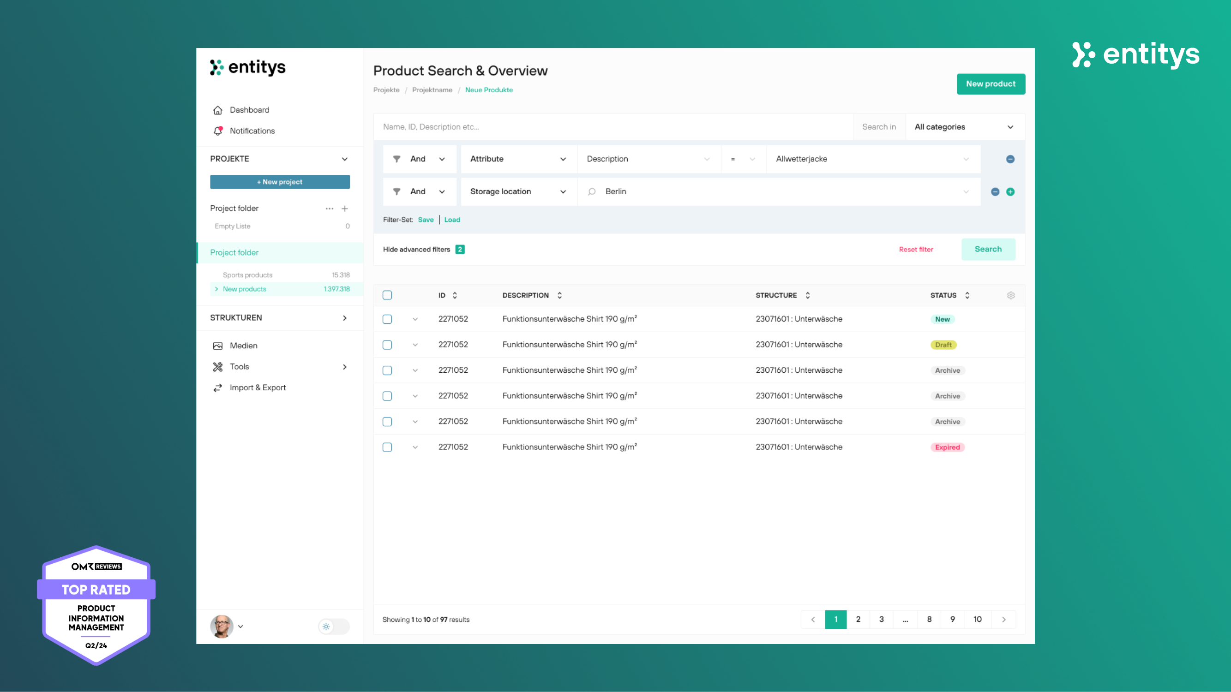Image resolution: width=1231 pixels, height=692 pixels.
Task: Click the three-dots menu next to Project folder
Action: [x=329, y=209]
